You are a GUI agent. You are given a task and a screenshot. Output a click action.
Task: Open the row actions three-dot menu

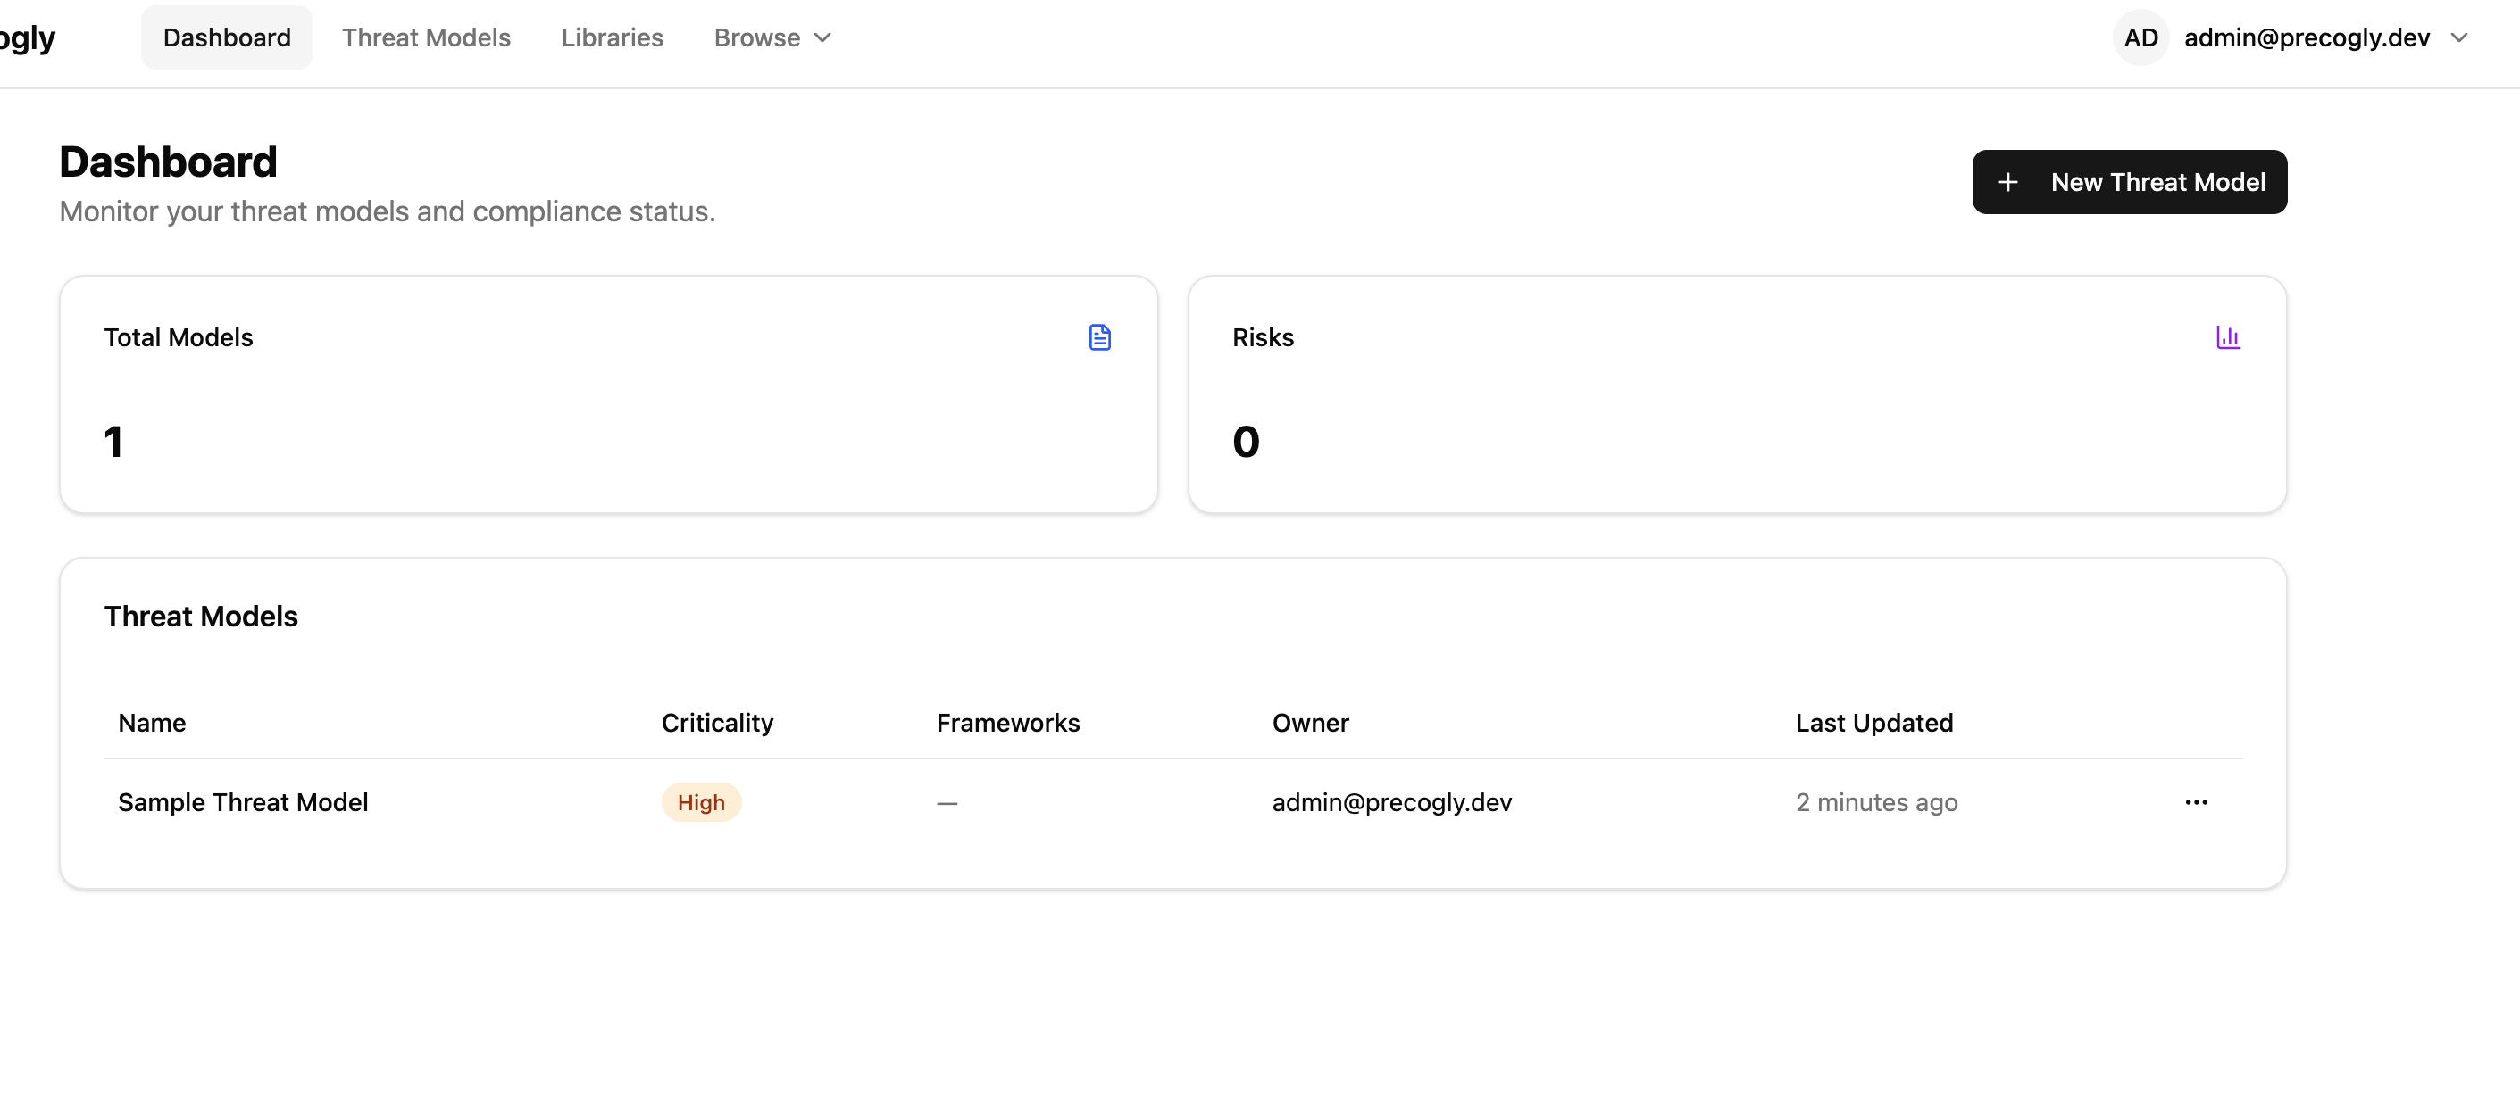(x=2196, y=801)
